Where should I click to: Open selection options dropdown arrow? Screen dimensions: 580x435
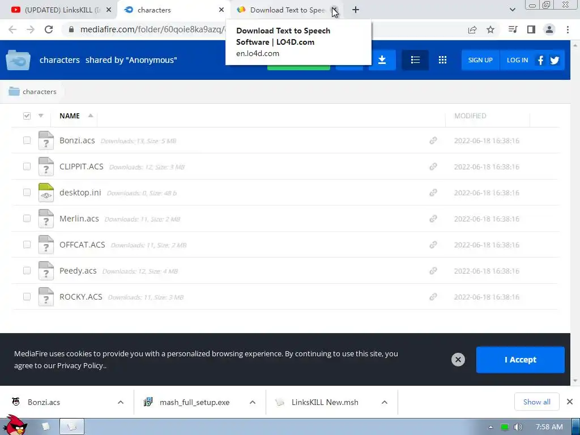point(41,116)
